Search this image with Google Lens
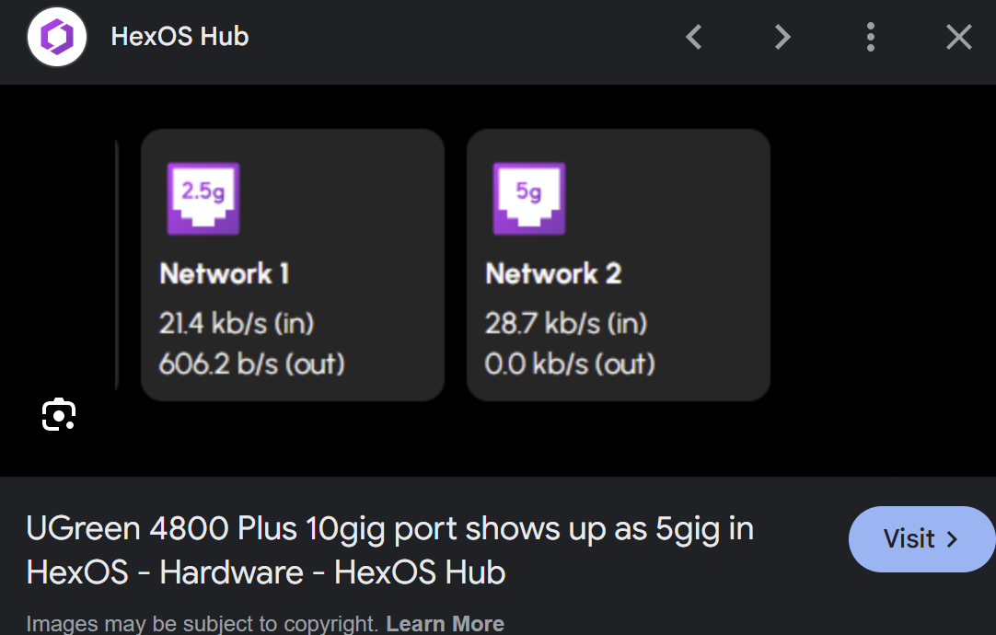996x635 pixels. [59, 415]
